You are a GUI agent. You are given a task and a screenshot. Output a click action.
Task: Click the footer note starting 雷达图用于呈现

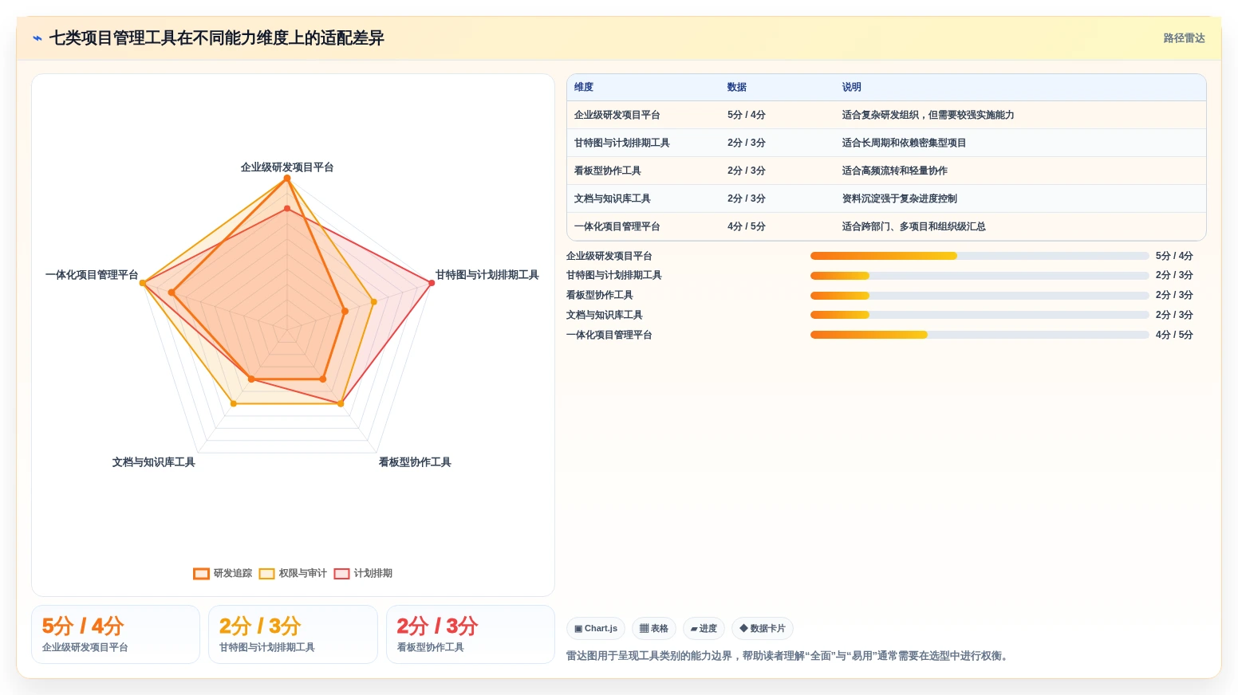point(789,656)
